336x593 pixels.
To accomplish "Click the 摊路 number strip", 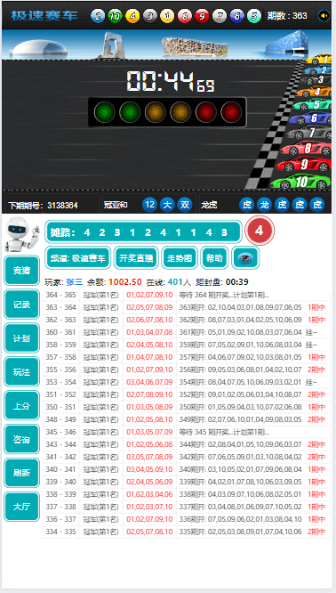I will 143,232.
